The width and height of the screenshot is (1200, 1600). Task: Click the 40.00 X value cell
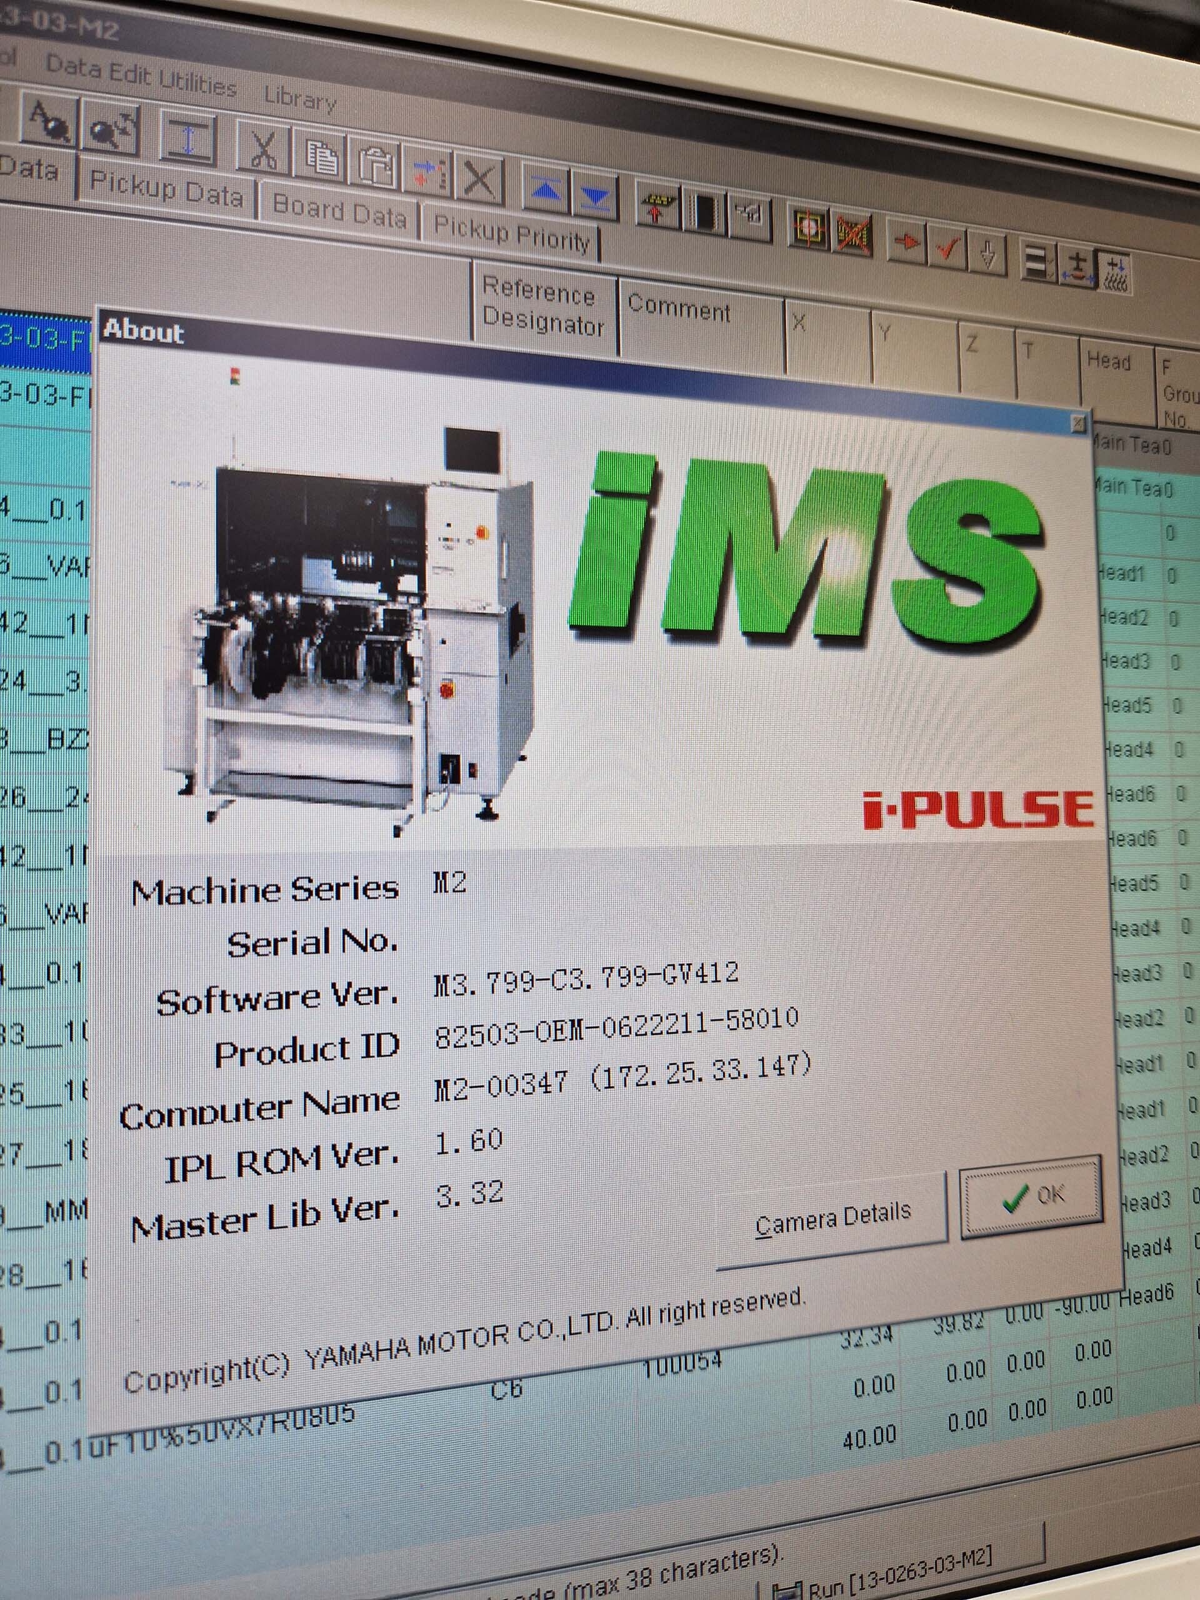(869, 1437)
